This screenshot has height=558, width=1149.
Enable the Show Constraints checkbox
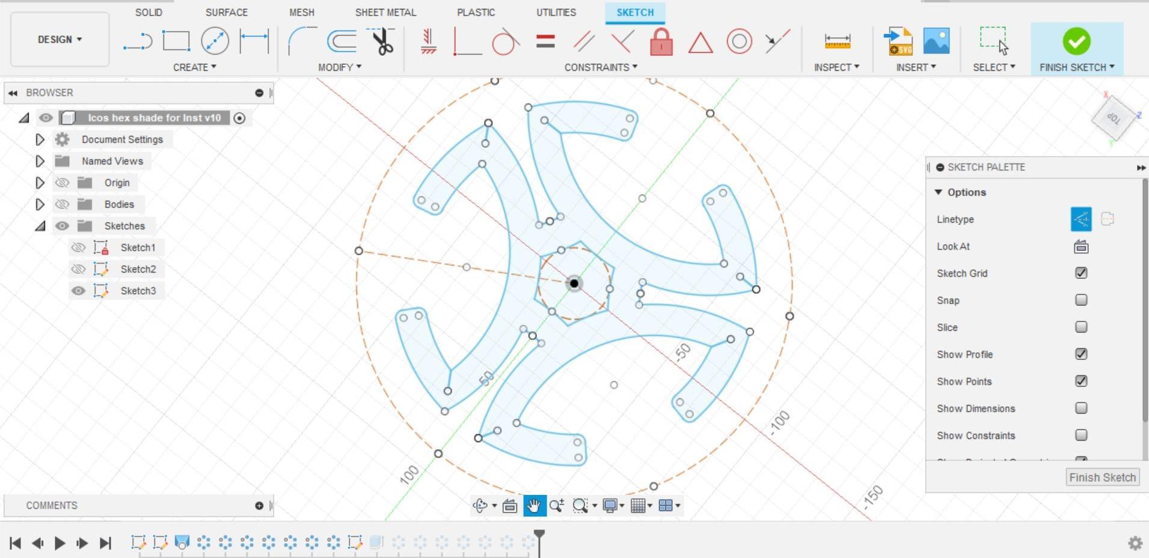[x=1081, y=435]
